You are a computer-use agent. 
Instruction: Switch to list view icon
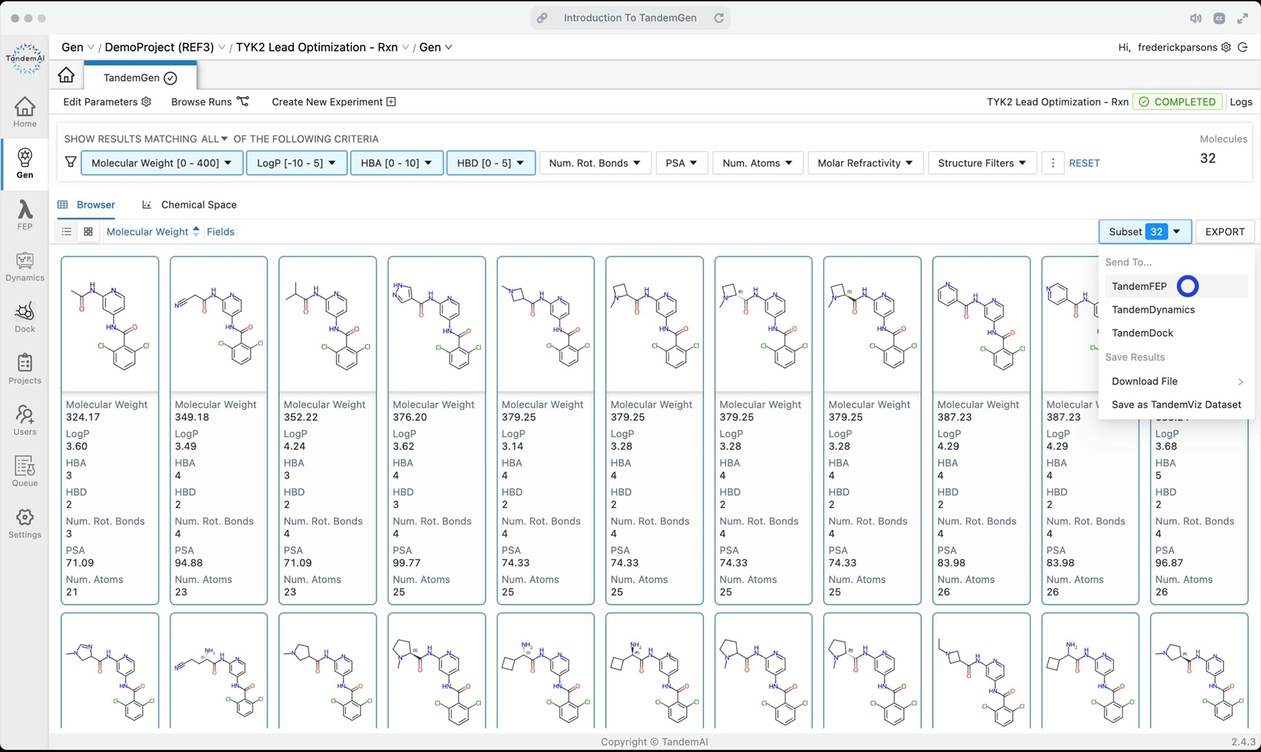[x=66, y=231]
